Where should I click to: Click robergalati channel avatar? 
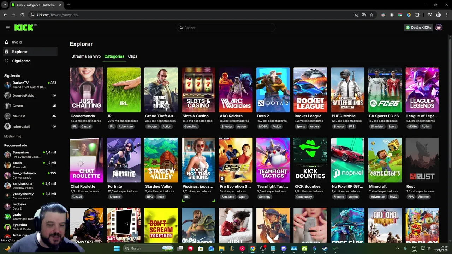7,126
